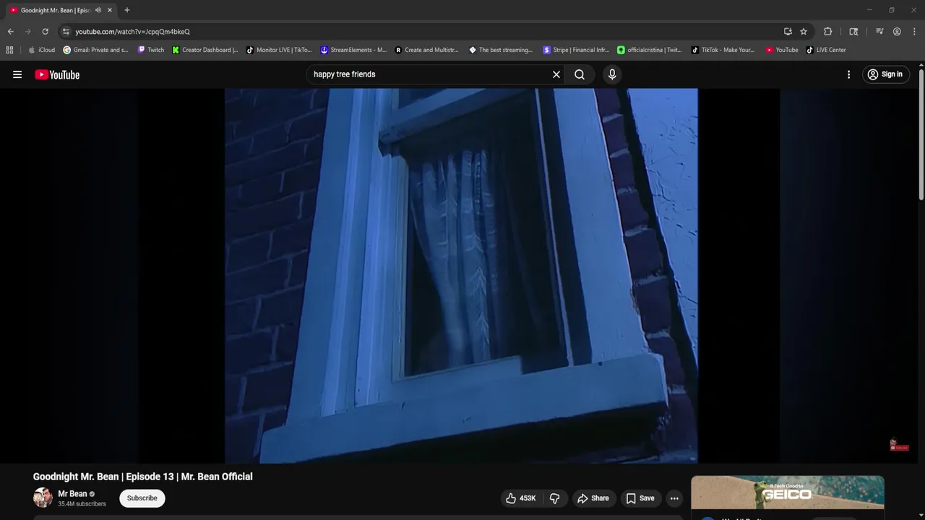This screenshot has height=520, width=925.
Task: Open the GEICO ad banner
Action: coord(788,493)
